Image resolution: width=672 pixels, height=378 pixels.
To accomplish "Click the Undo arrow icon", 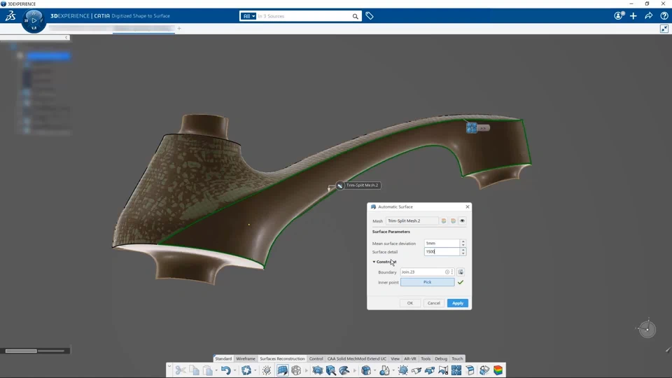I will click(225, 370).
